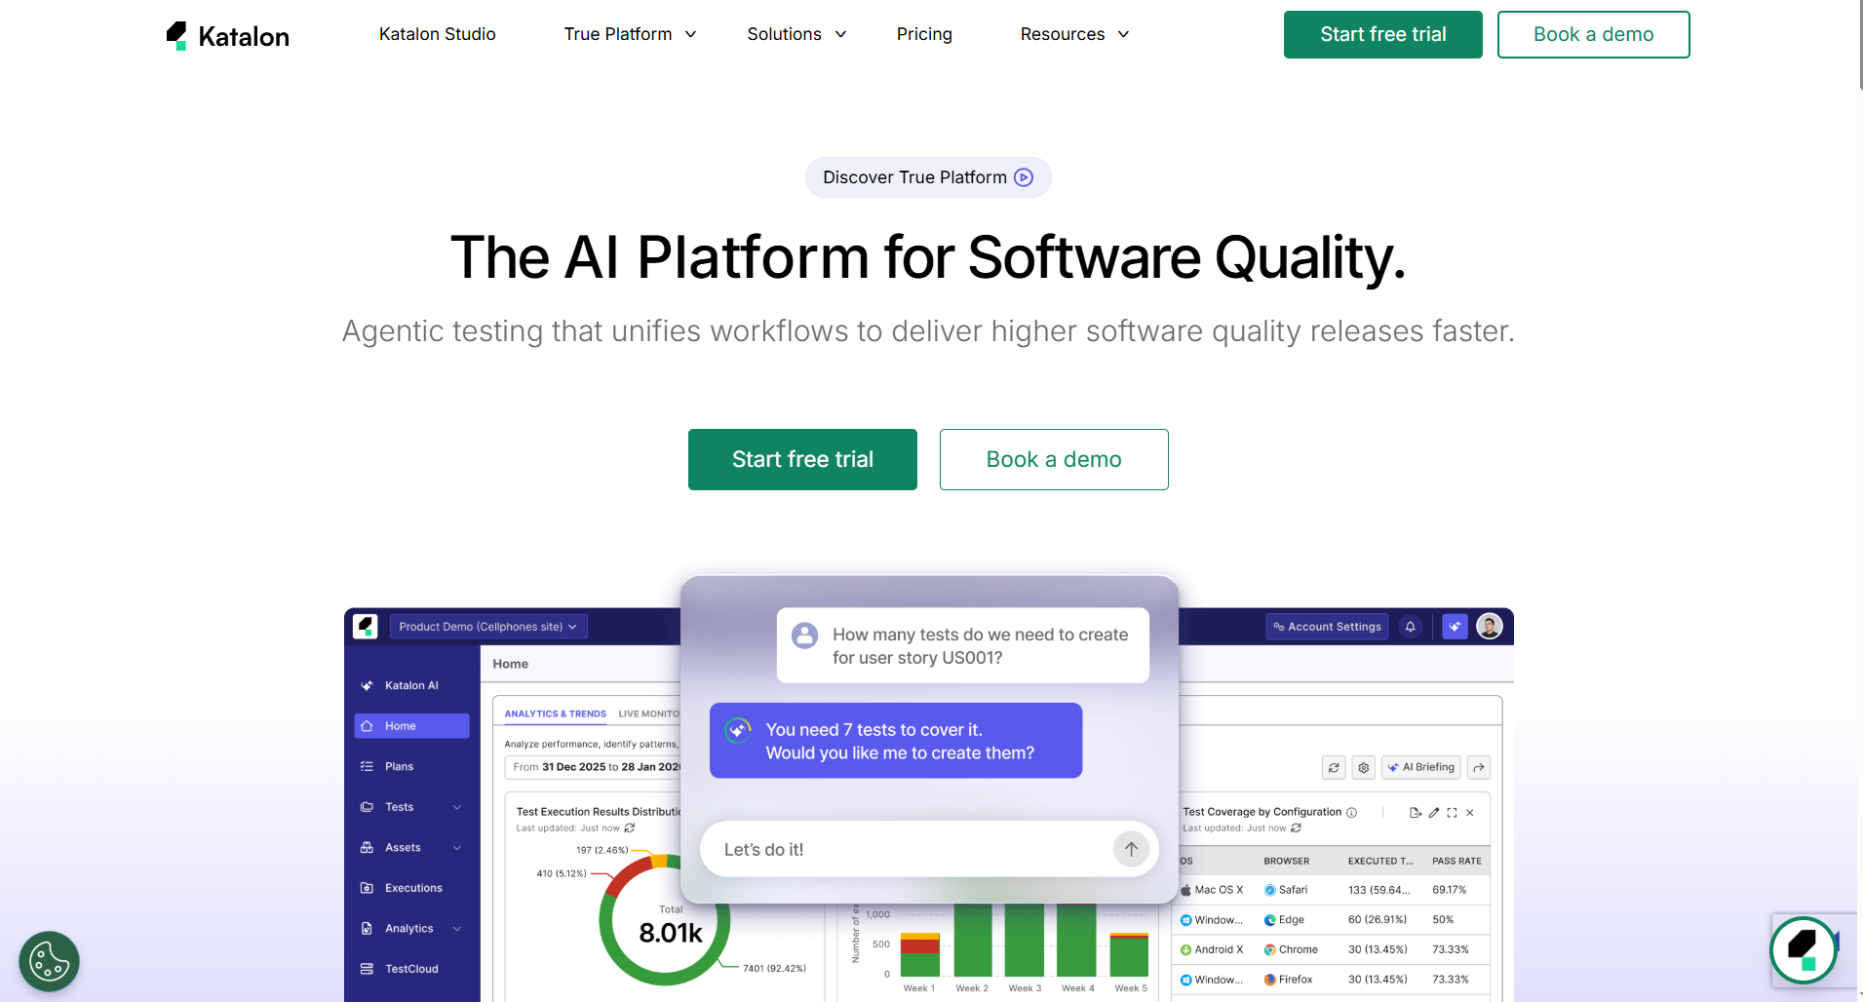Screen dimensions: 1863x1002
Task: Click the Week 1 stacked bar
Action: pyautogui.click(x=919, y=954)
